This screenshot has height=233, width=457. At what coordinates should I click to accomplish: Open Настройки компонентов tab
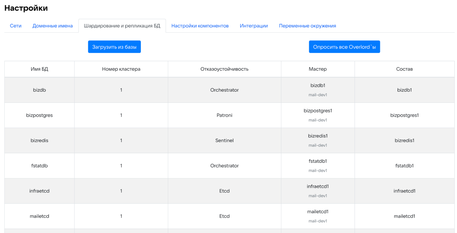[200, 26]
